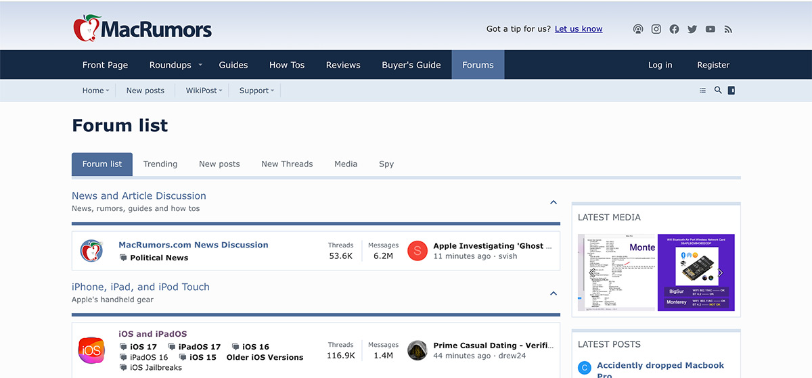Viewport: 812px width, 378px height.
Task: Open the Roundups dropdown arrow
Action: [200, 65]
